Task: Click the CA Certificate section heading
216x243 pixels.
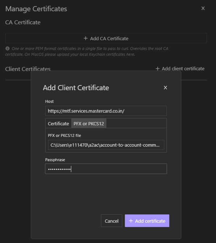Action: coord(23,22)
